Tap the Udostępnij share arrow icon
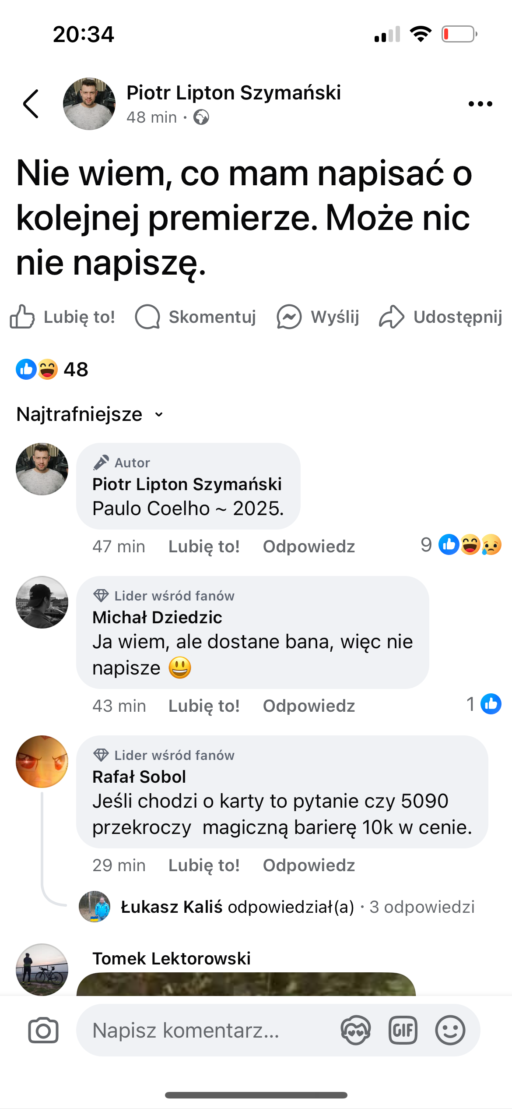Screen dimensions: 512x1109 coord(391,317)
